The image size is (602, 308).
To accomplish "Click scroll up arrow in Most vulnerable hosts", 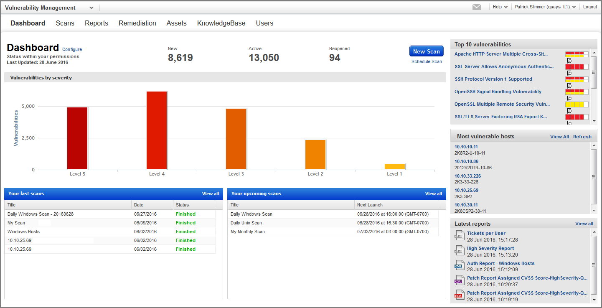I will point(594,145).
